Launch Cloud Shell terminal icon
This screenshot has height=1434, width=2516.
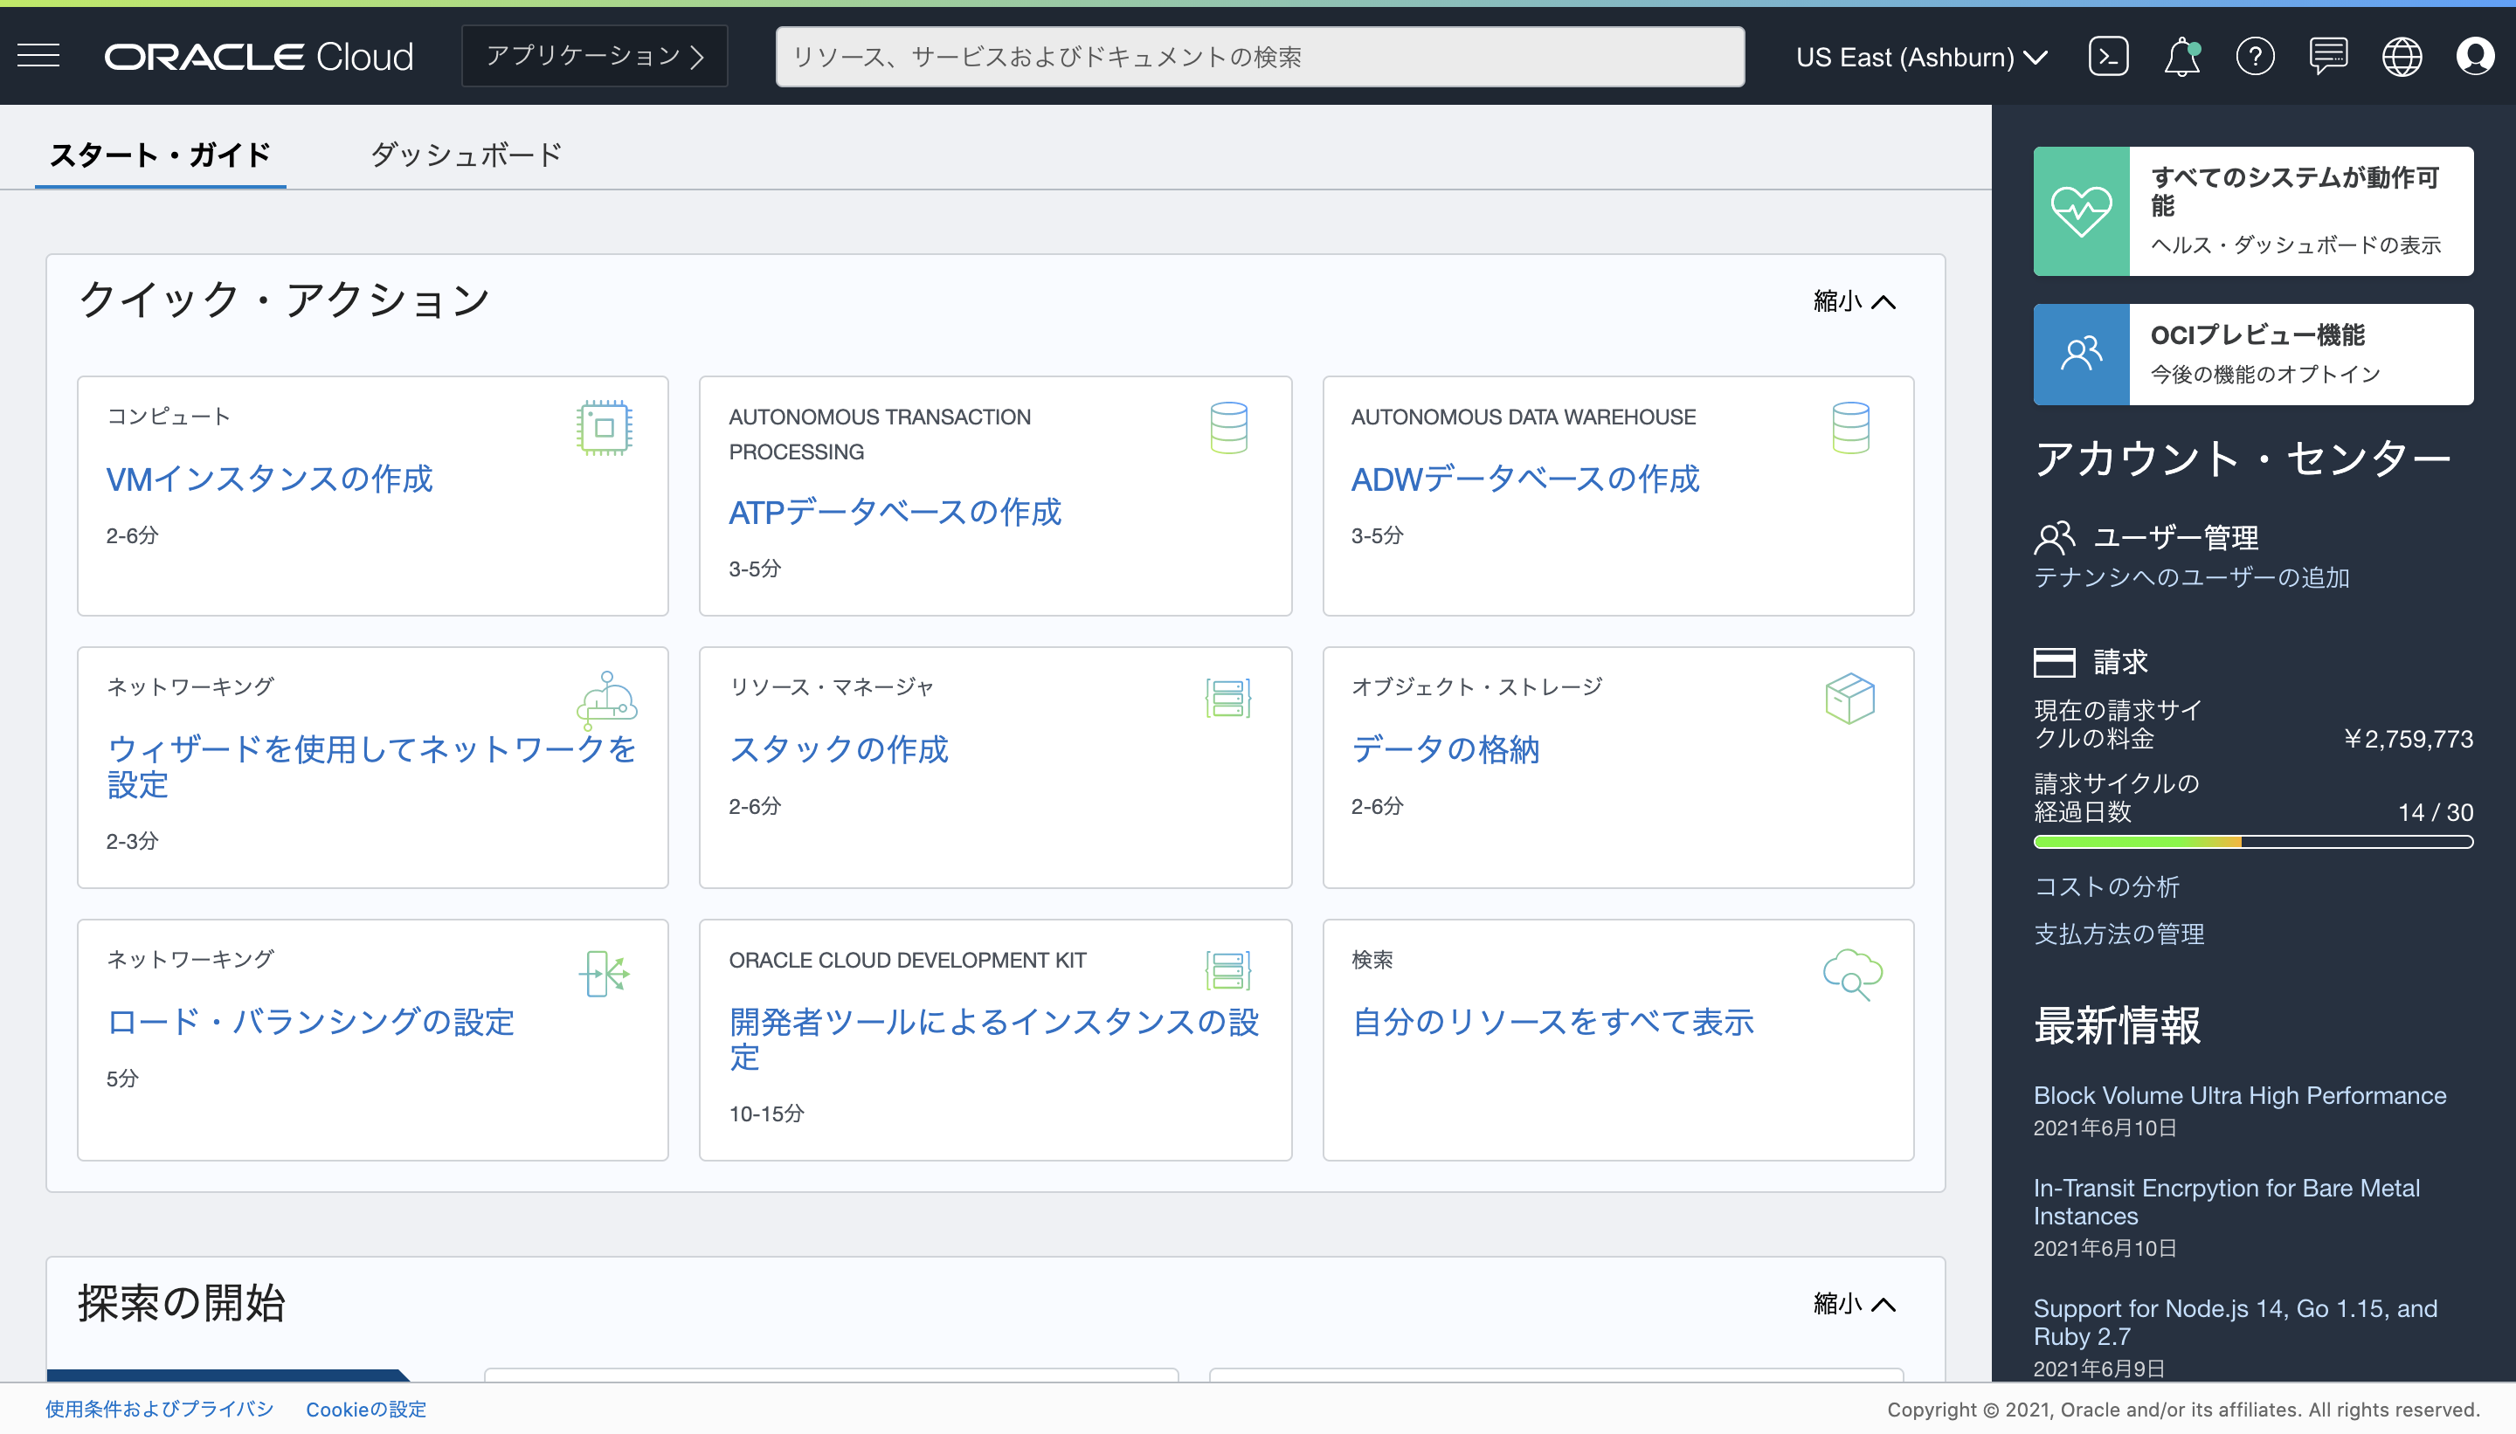[2107, 56]
